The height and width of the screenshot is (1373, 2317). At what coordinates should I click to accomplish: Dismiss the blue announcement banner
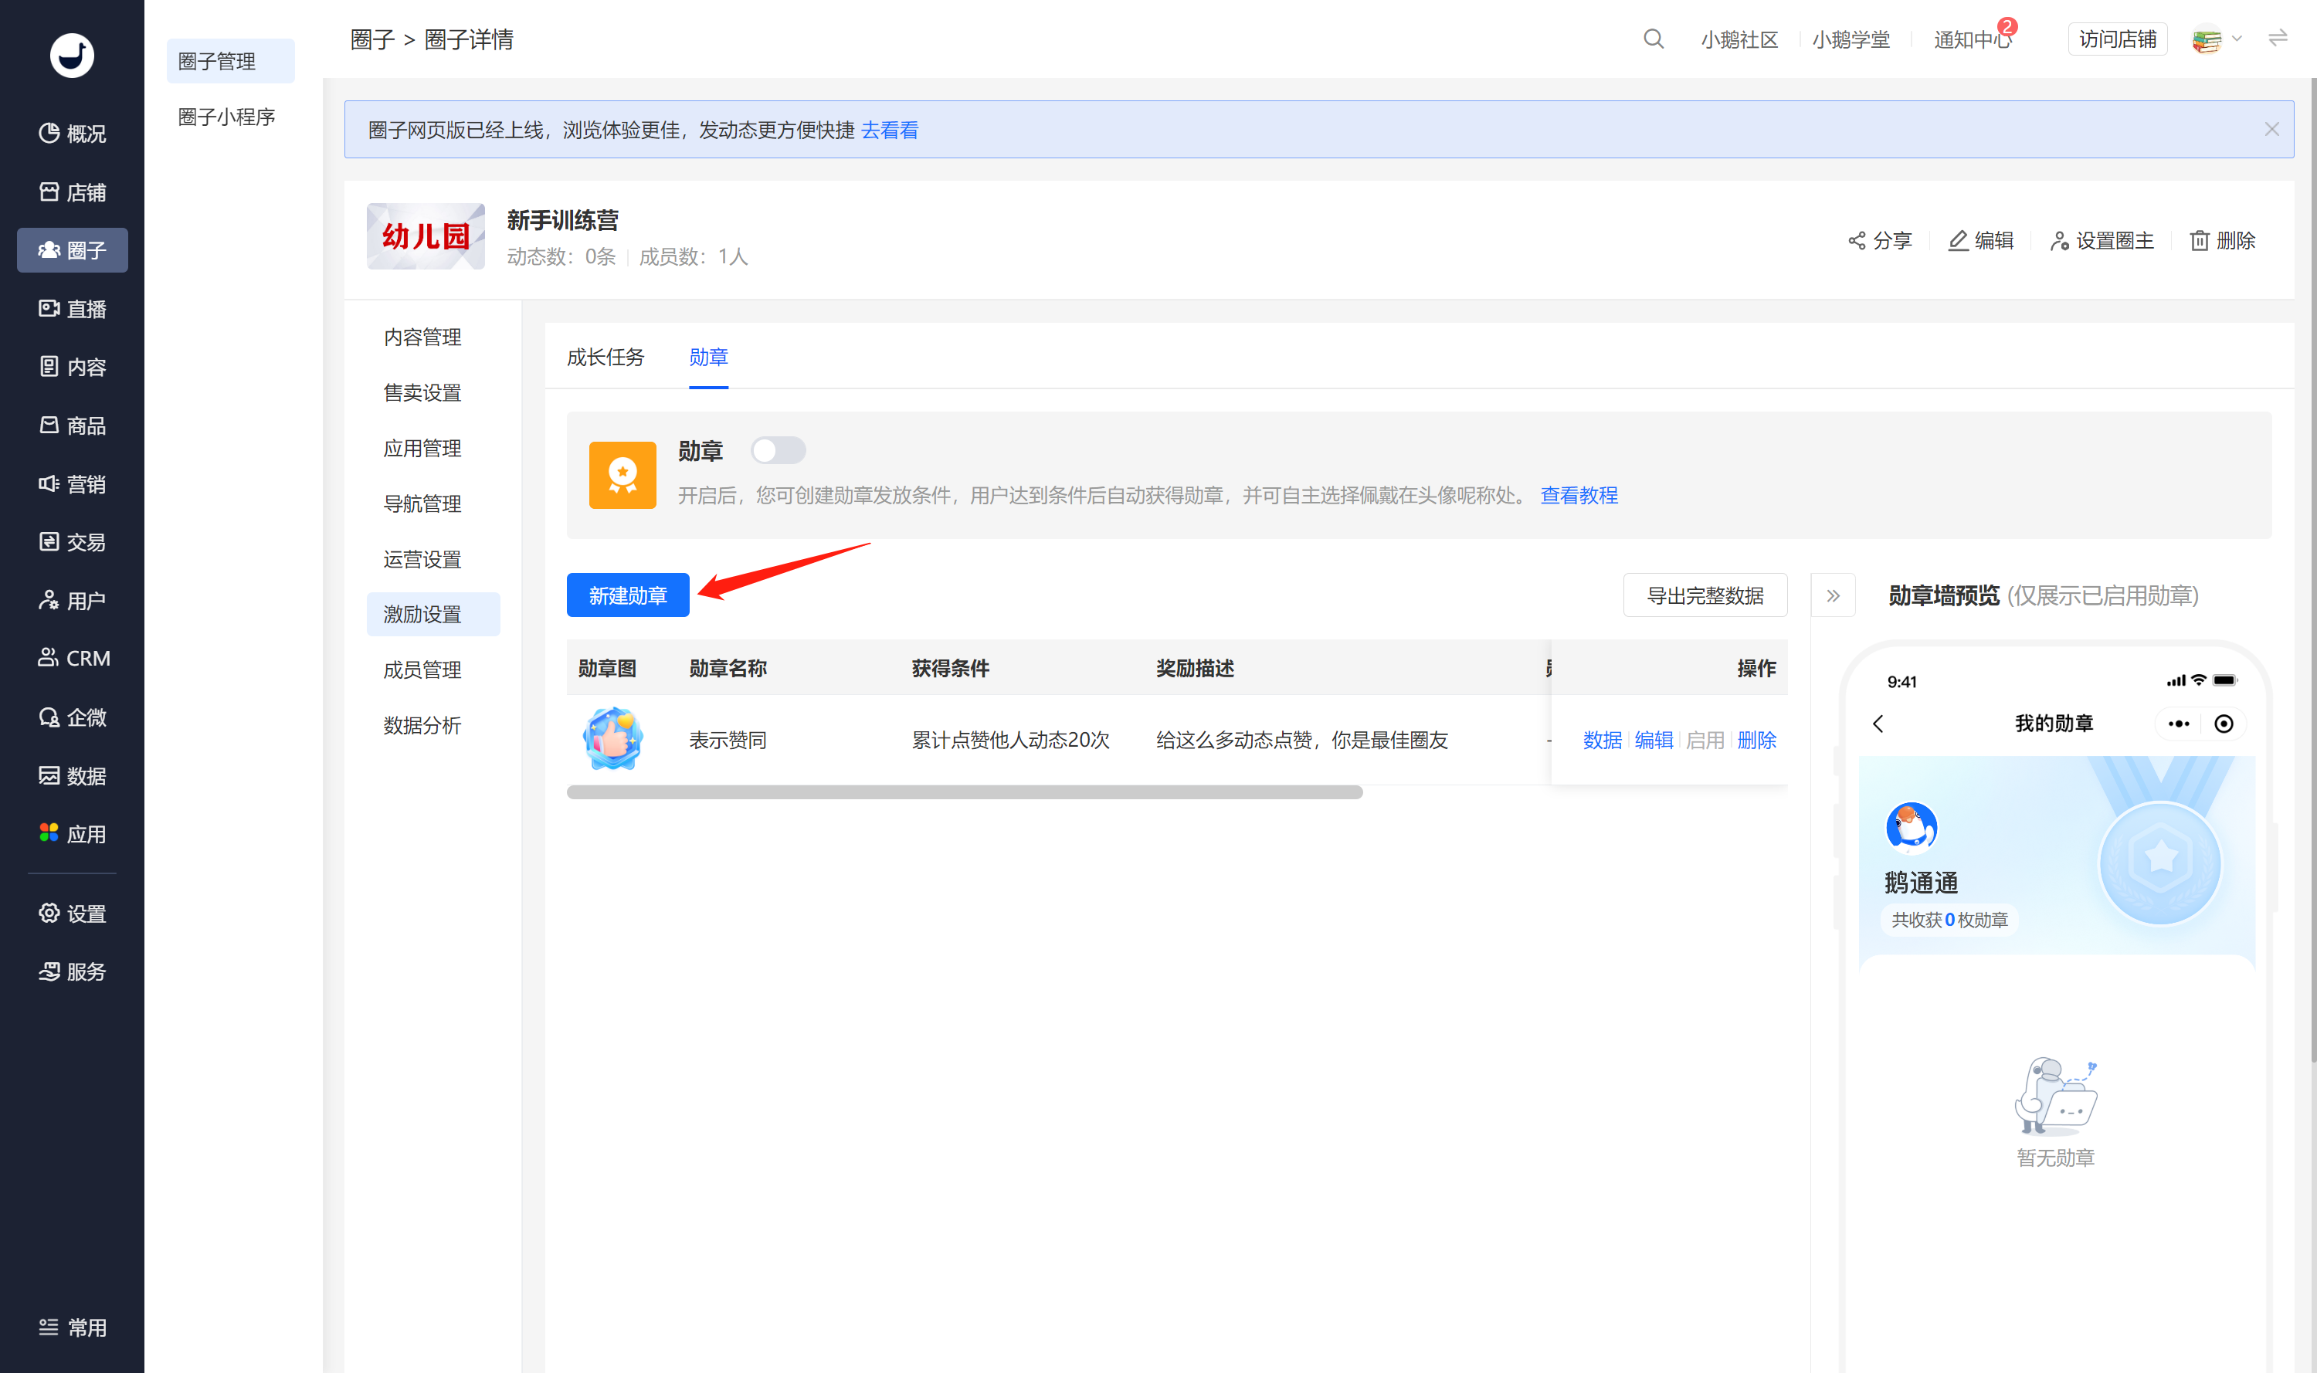coord(2271,130)
